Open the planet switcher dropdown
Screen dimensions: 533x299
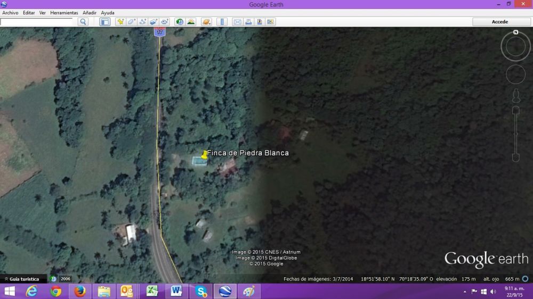pyautogui.click(x=206, y=22)
